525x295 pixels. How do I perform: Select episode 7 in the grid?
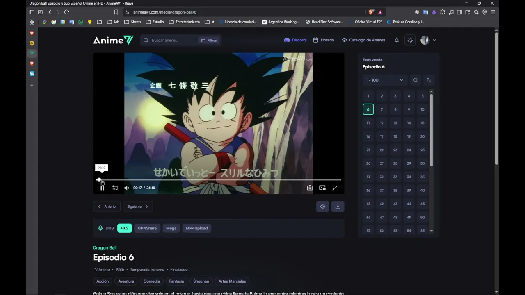click(382, 109)
